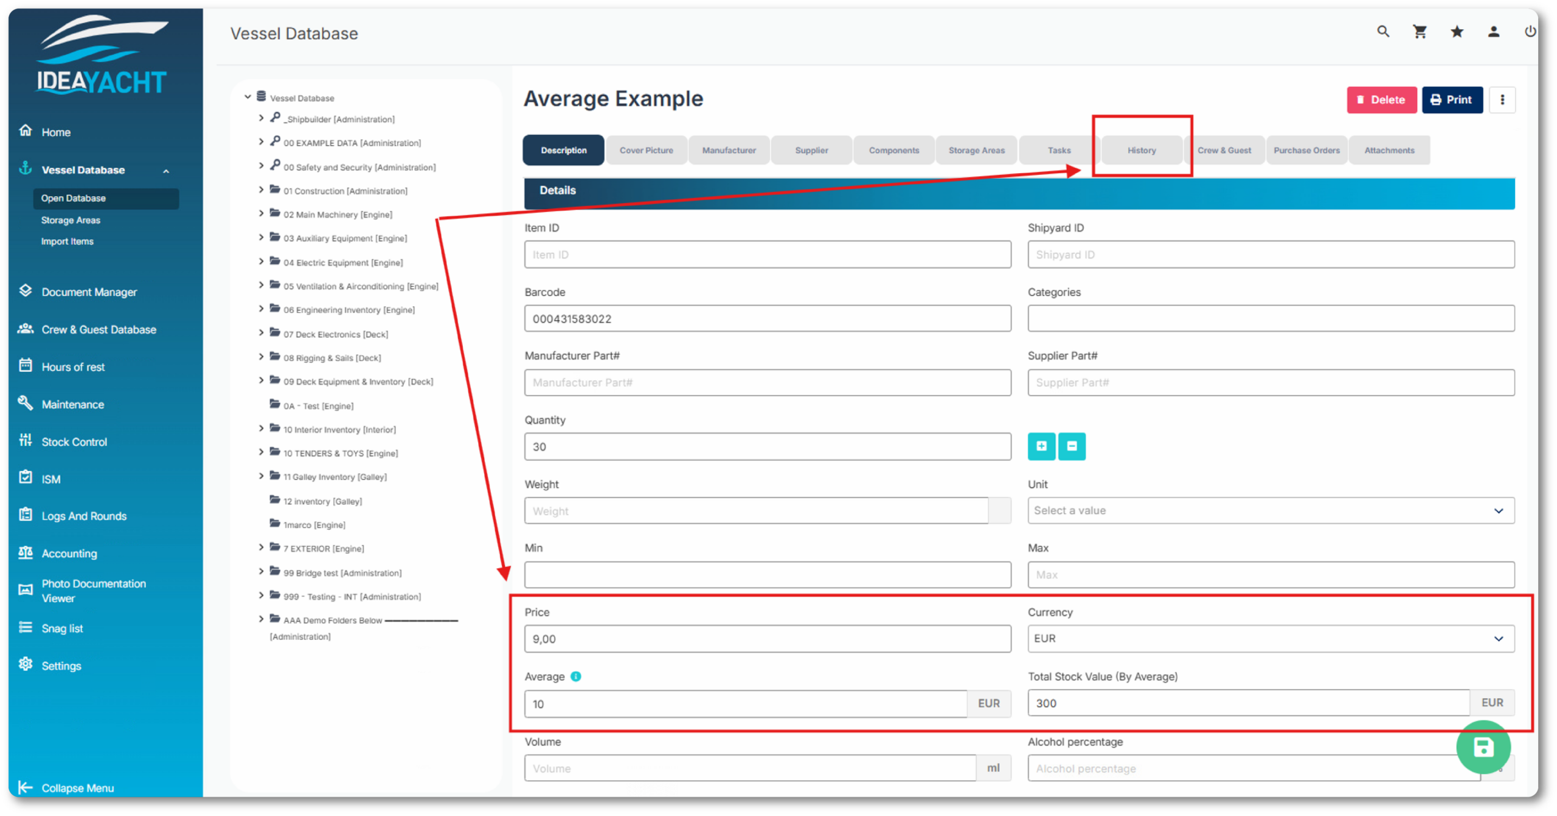1557x816 pixels.
Task: Open the Unit select dropdown
Action: [x=1271, y=510]
